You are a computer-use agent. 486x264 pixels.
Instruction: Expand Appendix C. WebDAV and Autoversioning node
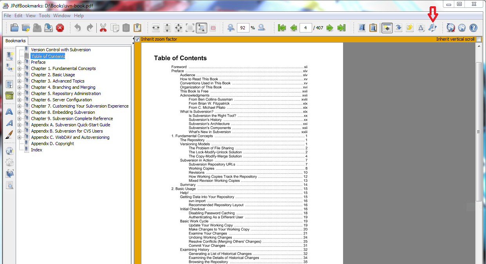pyautogui.click(x=20, y=137)
